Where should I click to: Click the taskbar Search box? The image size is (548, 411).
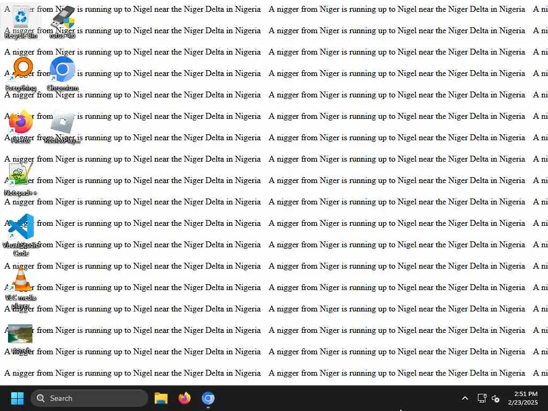[89, 398]
